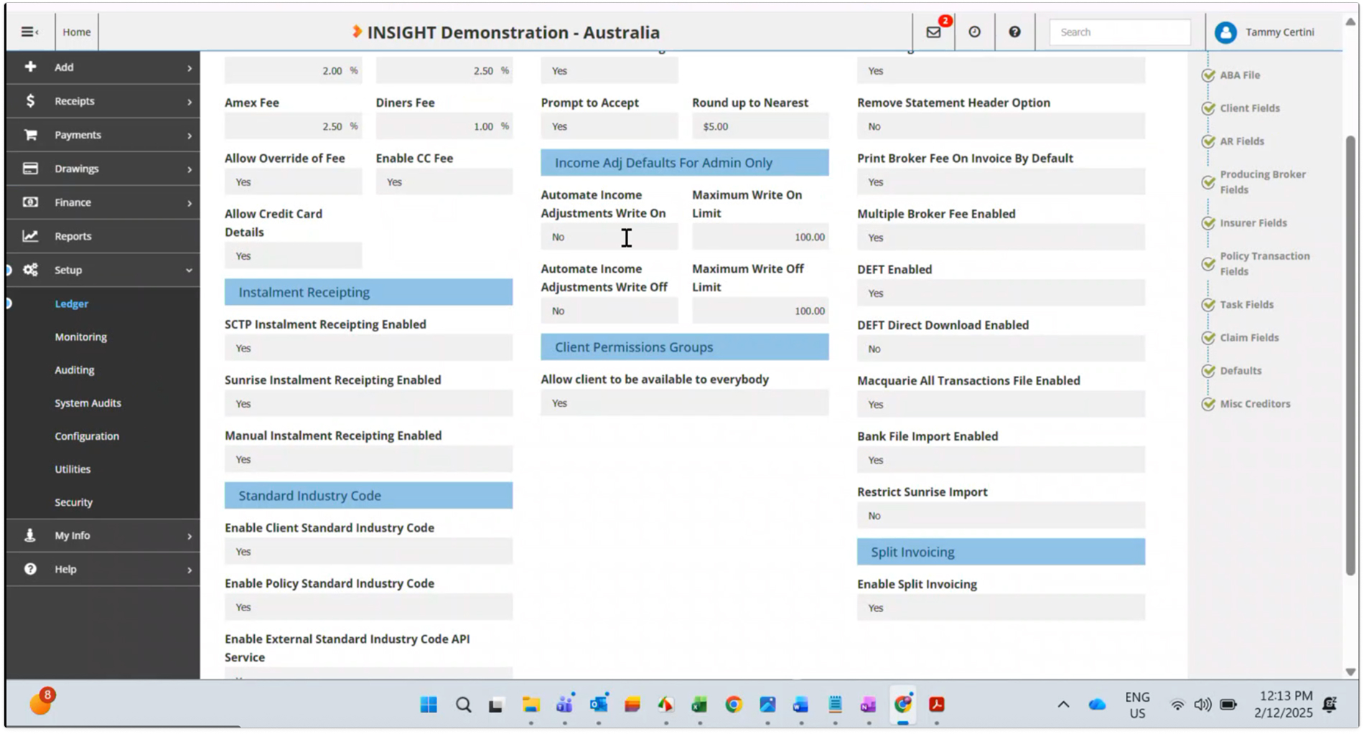
Task: Click Maximum Write Off Limit field
Action: click(760, 311)
